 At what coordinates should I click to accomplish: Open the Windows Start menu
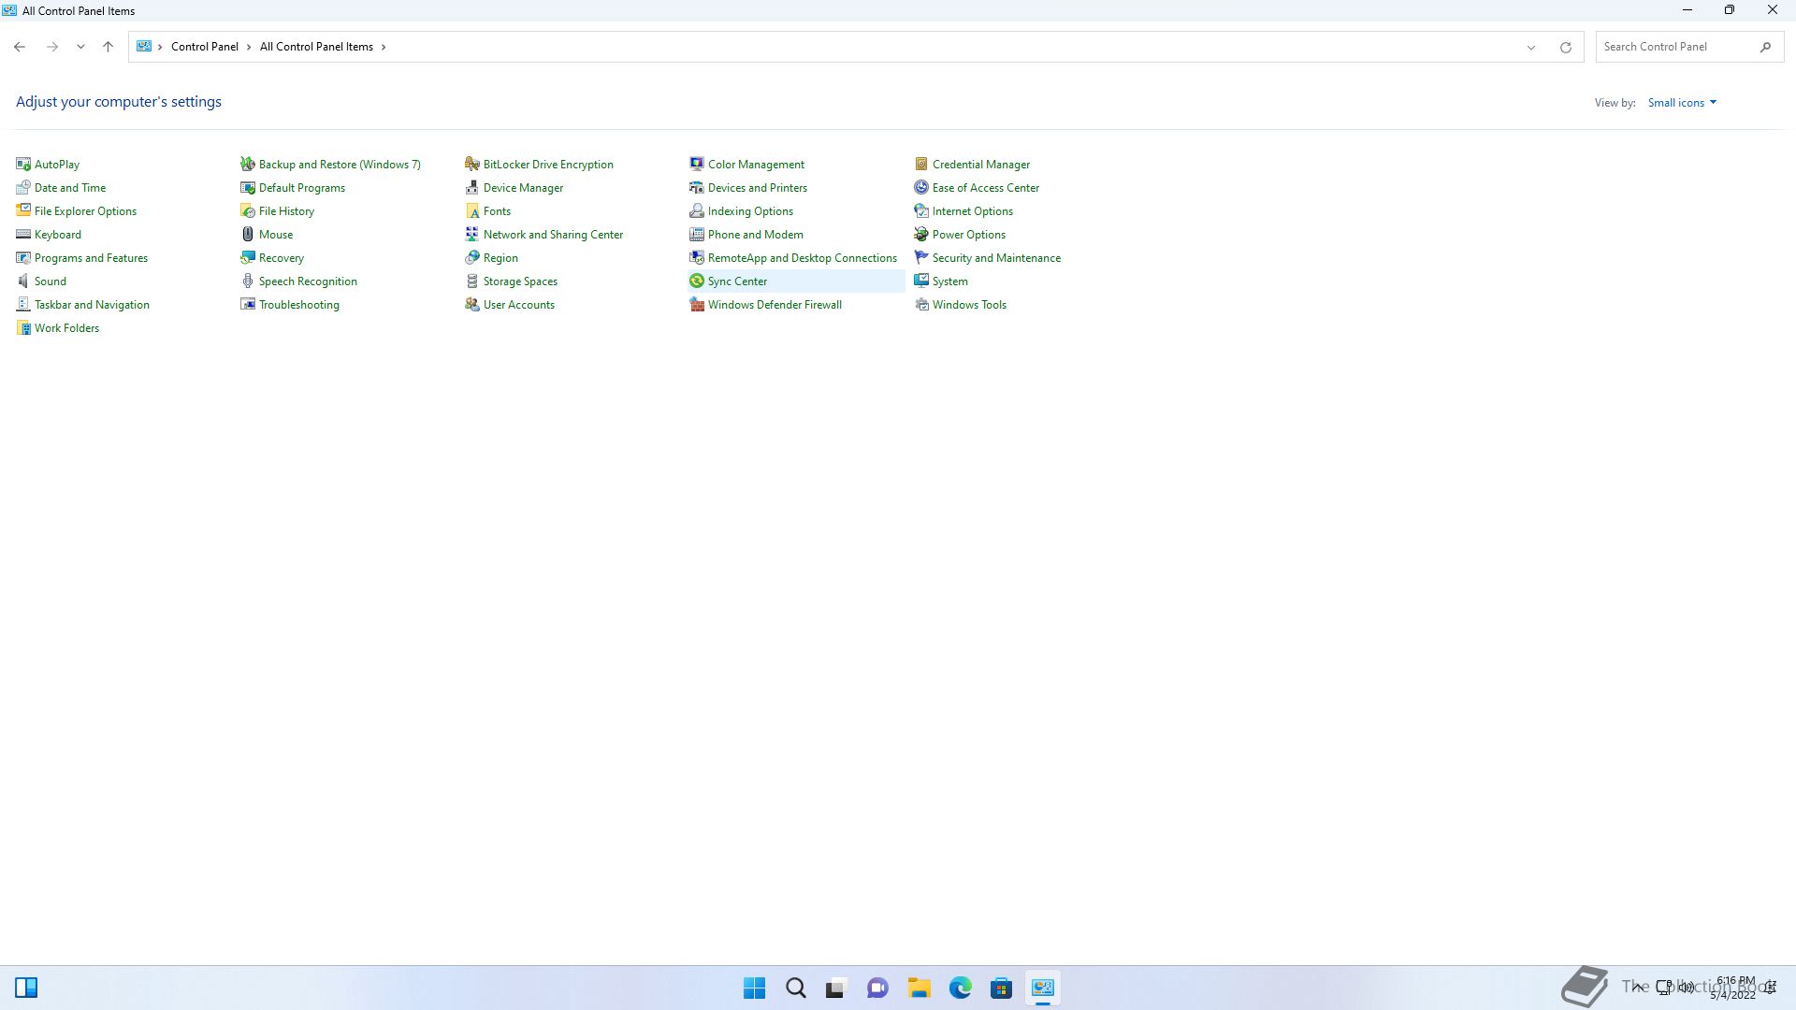[x=754, y=988]
